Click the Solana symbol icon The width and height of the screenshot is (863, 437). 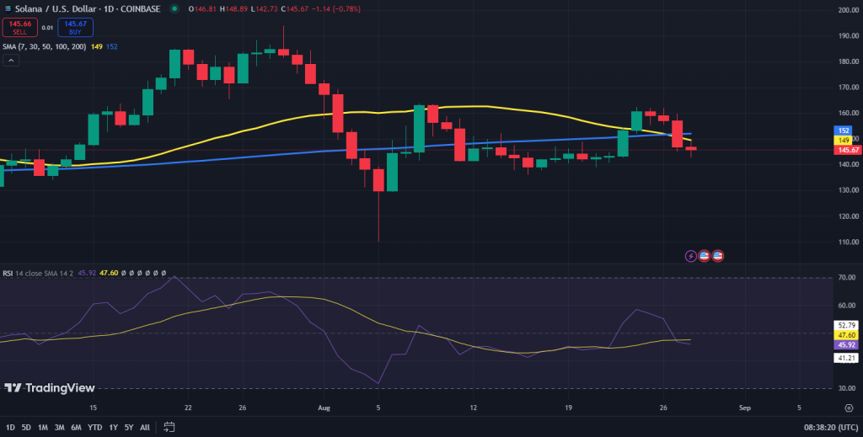(8, 8)
